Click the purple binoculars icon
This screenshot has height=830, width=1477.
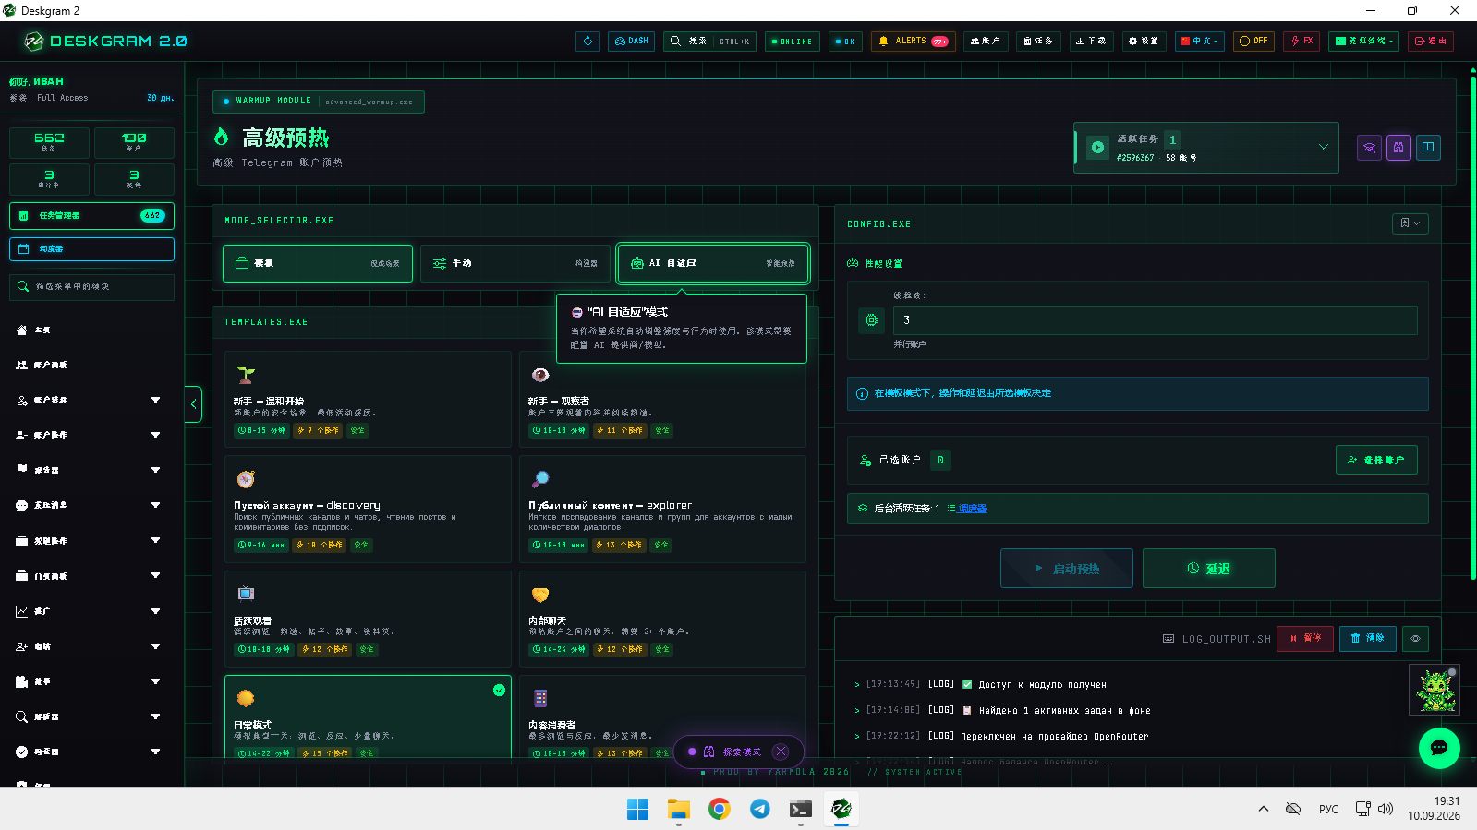(x=1398, y=148)
